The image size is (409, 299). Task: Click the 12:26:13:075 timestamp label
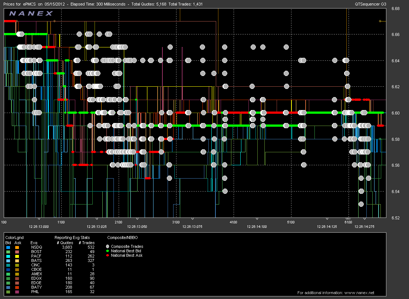[192, 226]
